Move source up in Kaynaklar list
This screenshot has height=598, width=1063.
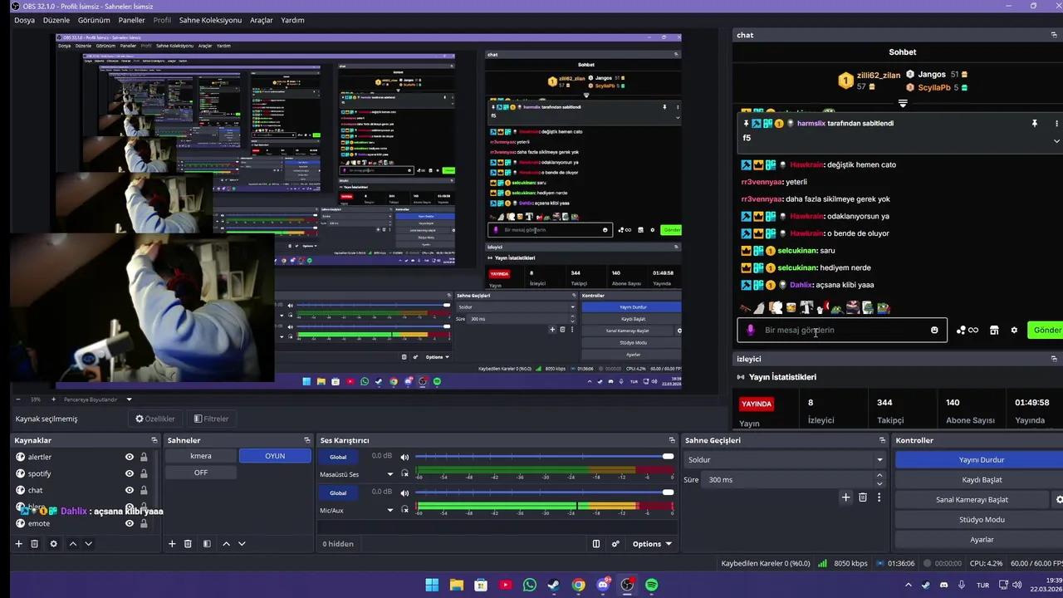pyautogui.click(x=73, y=544)
